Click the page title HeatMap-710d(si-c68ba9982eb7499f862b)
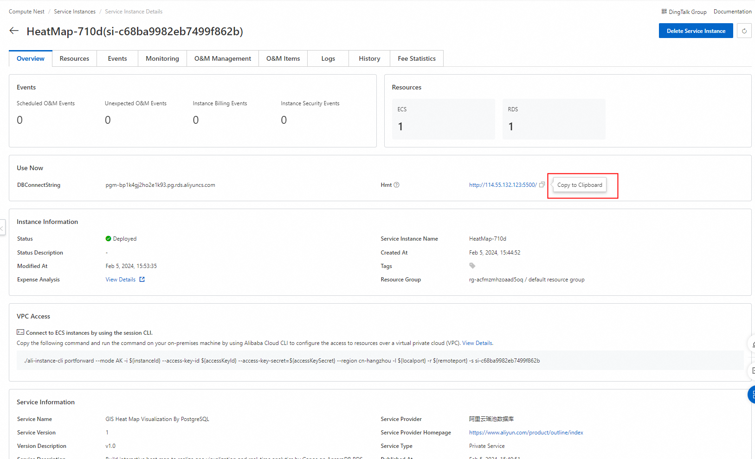Viewport: 755px width, 459px height. coord(135,31)
